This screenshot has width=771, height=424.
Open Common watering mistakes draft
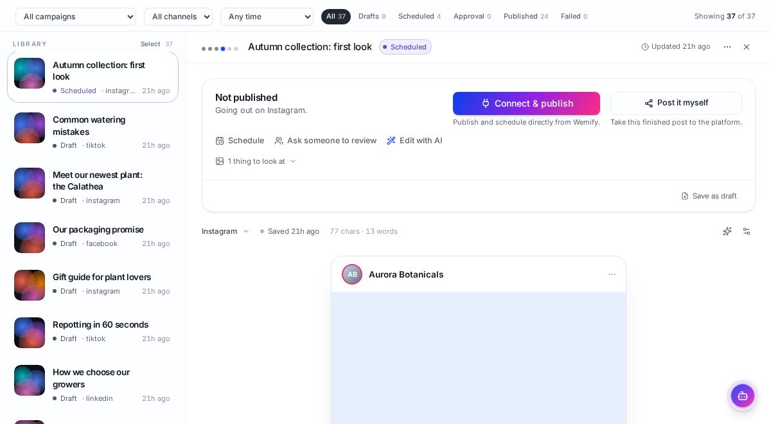pyautogui.click(x=93, y=132)
